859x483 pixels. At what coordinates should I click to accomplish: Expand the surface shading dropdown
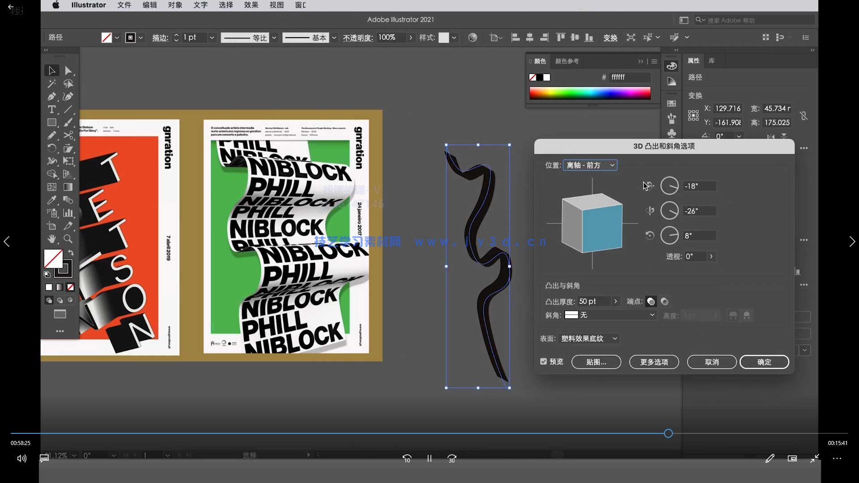589,339
